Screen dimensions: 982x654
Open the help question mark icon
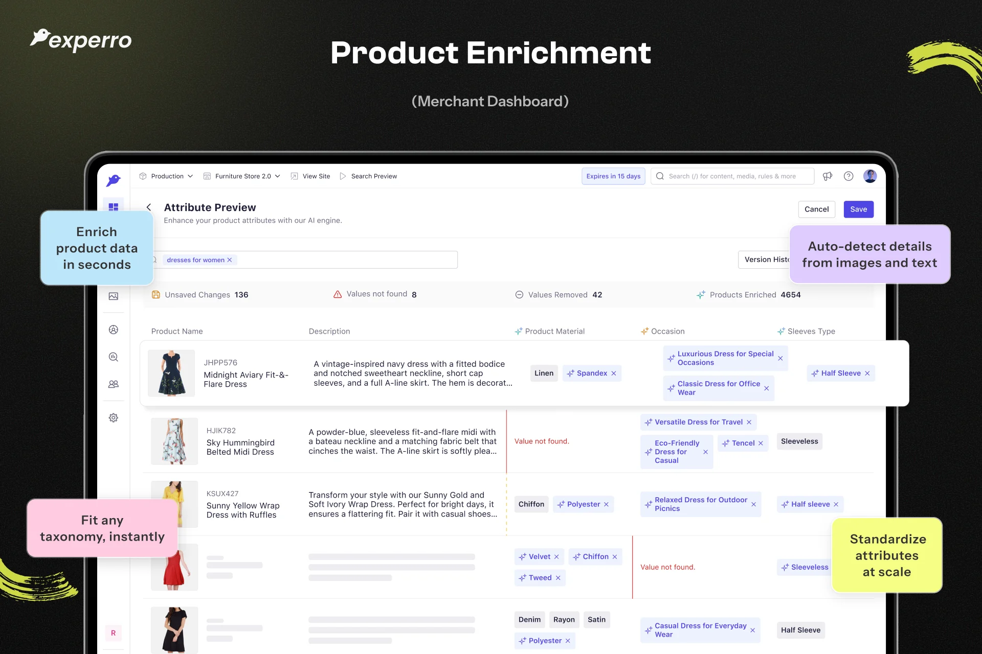pos(849,176)
